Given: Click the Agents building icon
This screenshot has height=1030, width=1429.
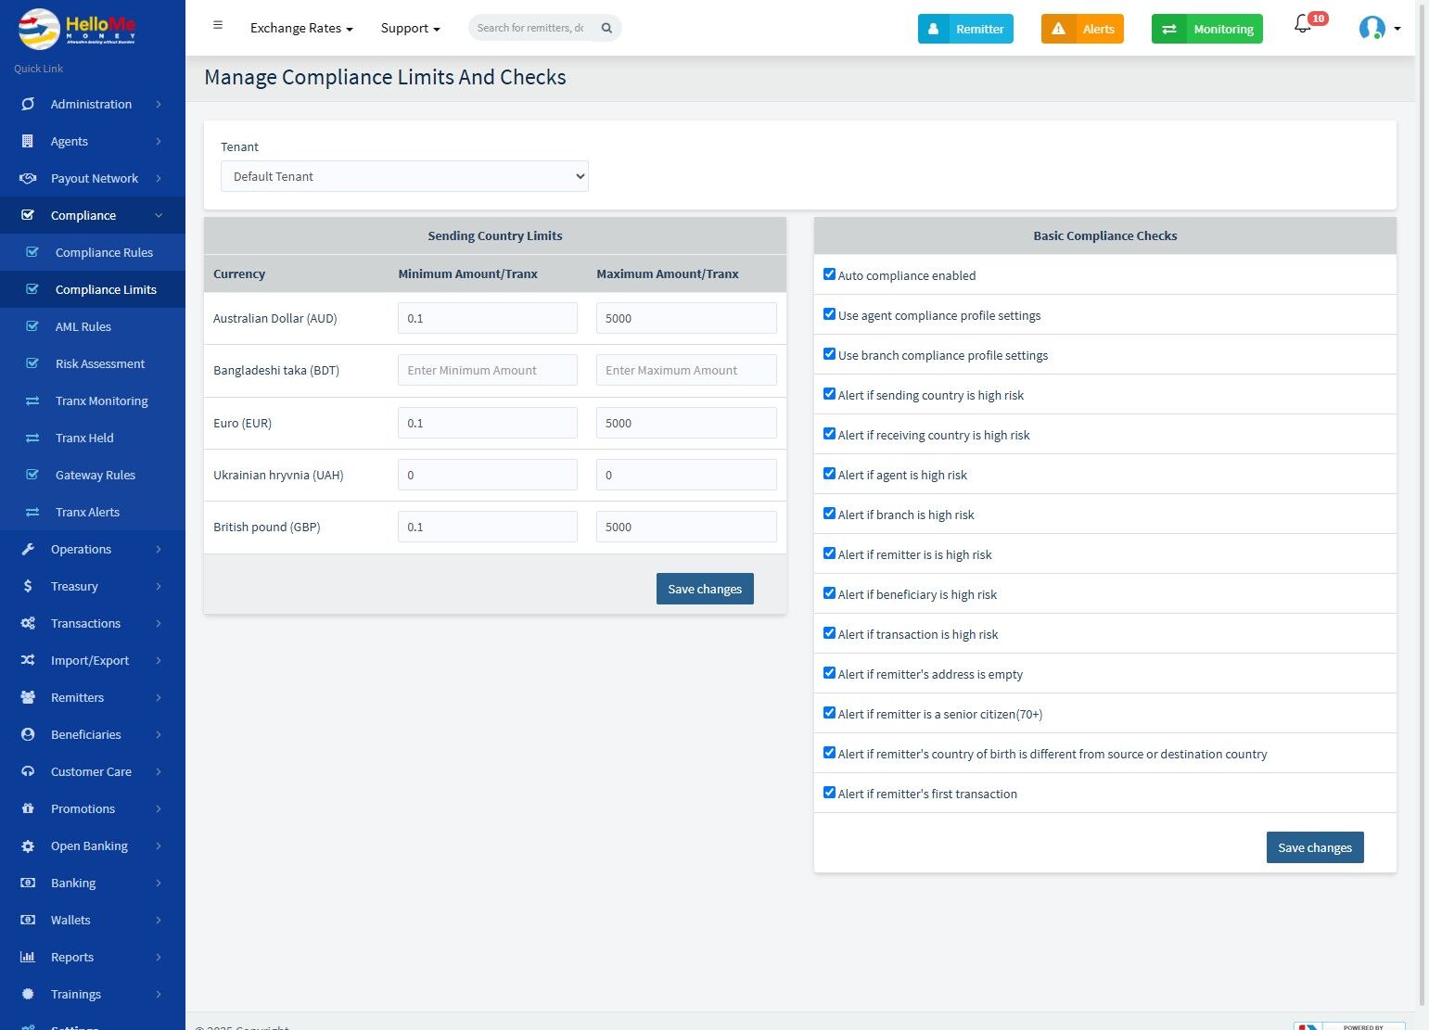Looking at the screenshot, I should click(x=28, y=141).
